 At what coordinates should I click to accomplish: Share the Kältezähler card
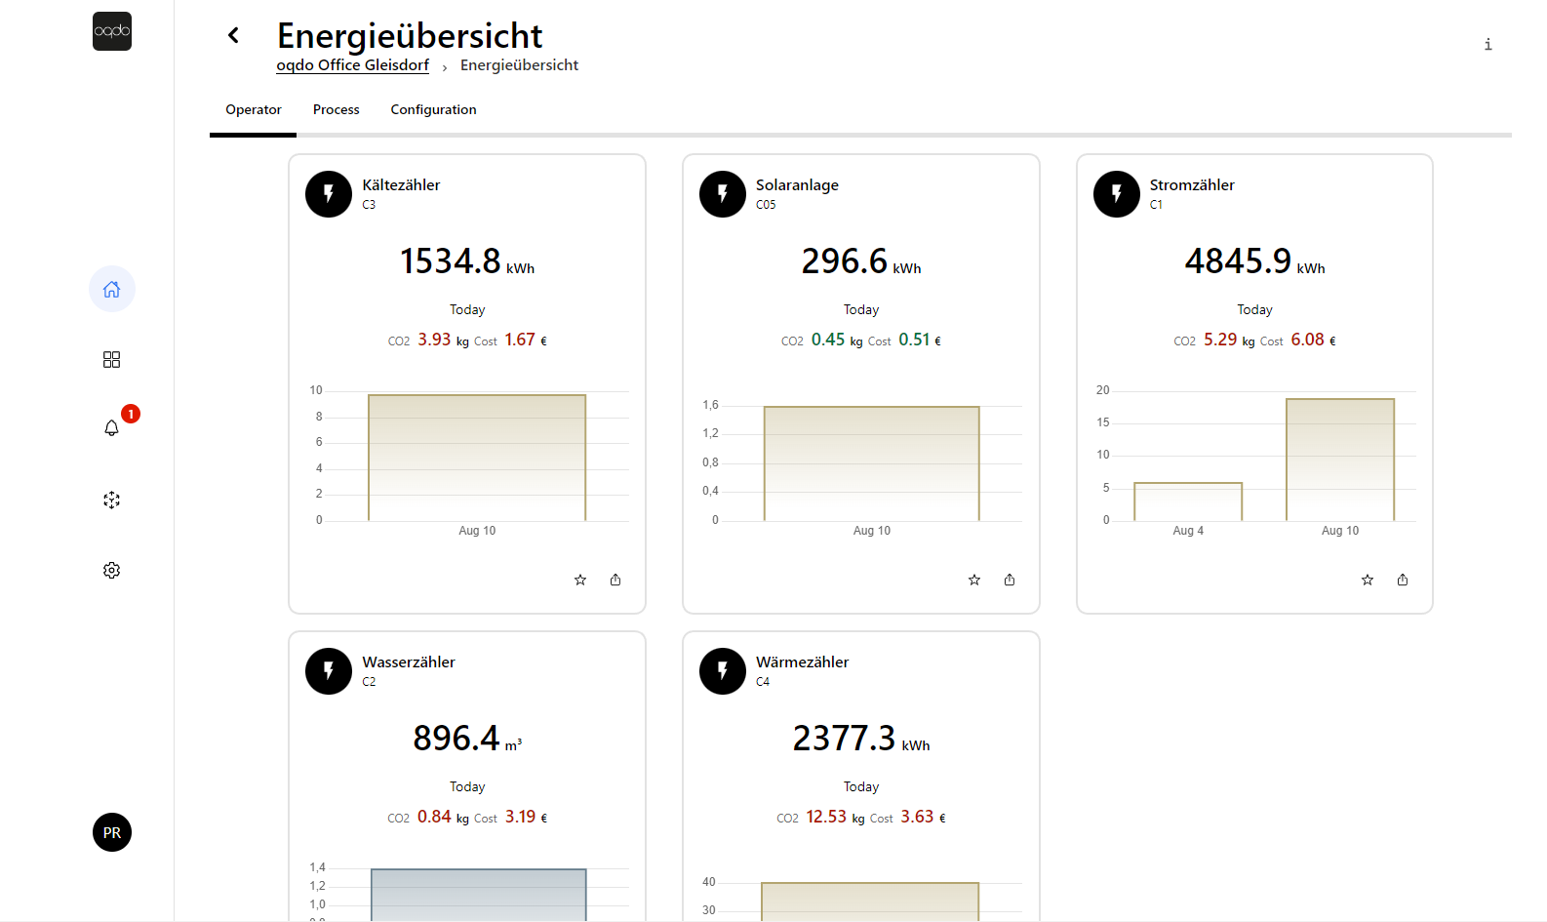click(x=615, y=580)
